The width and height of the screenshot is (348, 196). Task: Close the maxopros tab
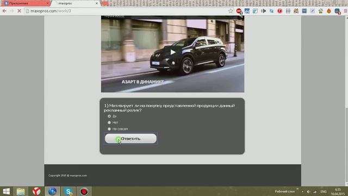97,3
